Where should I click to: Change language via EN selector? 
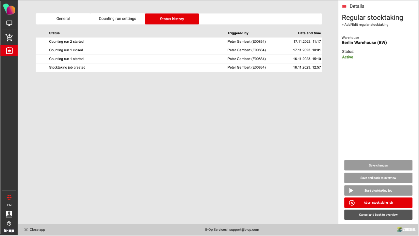[x=9, y=205]
